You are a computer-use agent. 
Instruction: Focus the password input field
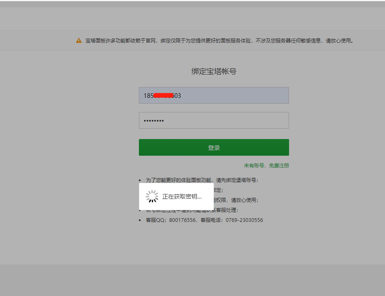click(214, 120)
